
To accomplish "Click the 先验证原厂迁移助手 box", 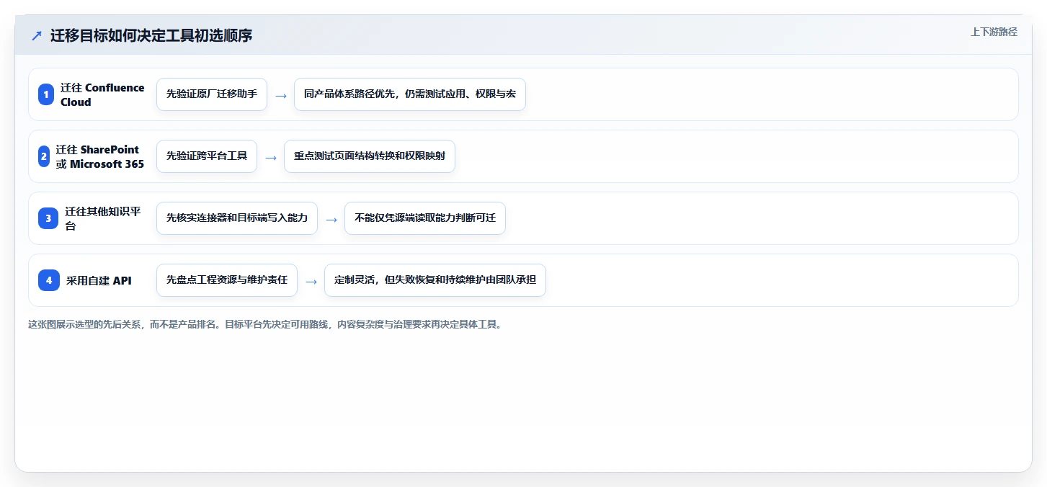I will [x=212, y=94].
